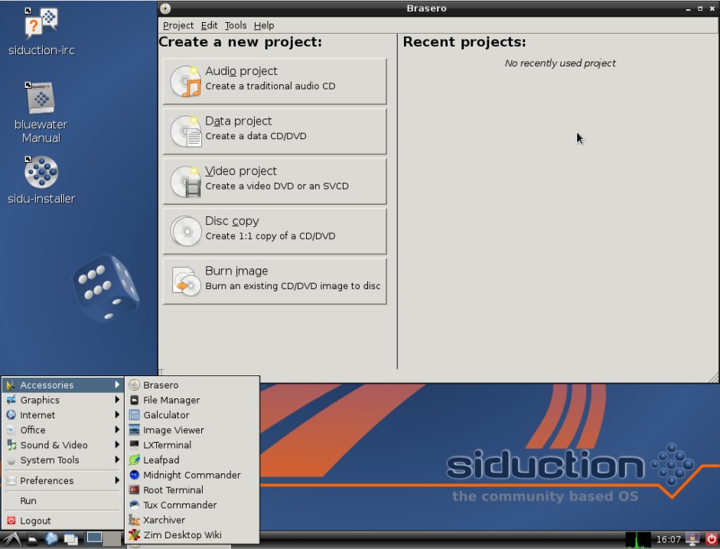Open Root Terminal from Accessories

192,490
